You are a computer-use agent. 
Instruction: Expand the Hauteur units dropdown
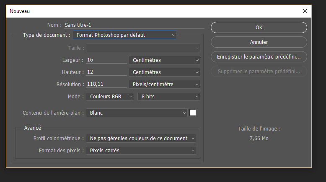coord(164,72)
